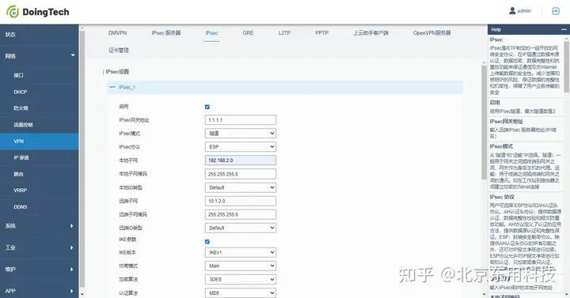Viewport: 570px width, 298px height.
Task: Expand the APP sidebar arrow
Action: tap(71, 291)
